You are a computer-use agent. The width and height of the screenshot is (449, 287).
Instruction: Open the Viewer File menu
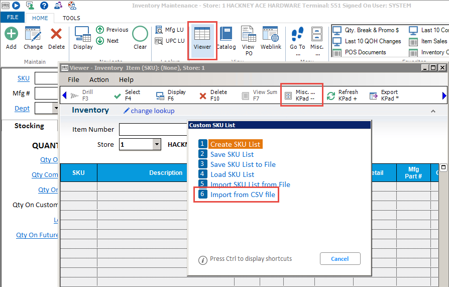coord(73,80)
